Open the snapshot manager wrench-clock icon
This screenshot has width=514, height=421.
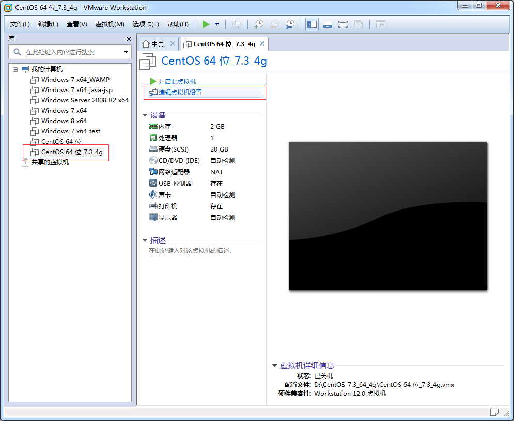coord(290,24)
